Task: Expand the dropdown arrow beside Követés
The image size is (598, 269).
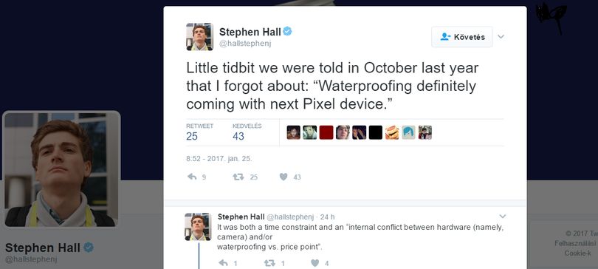Action: (x=501, y=37)
